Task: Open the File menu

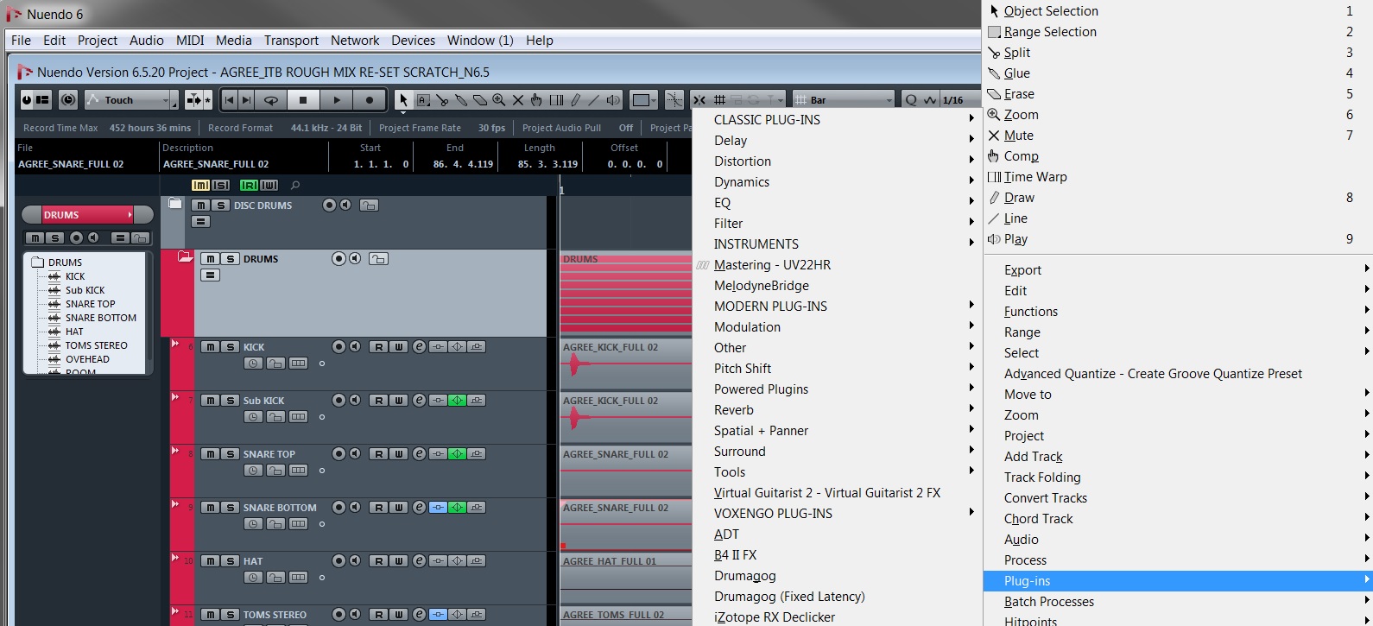Action: coord(21,41)
